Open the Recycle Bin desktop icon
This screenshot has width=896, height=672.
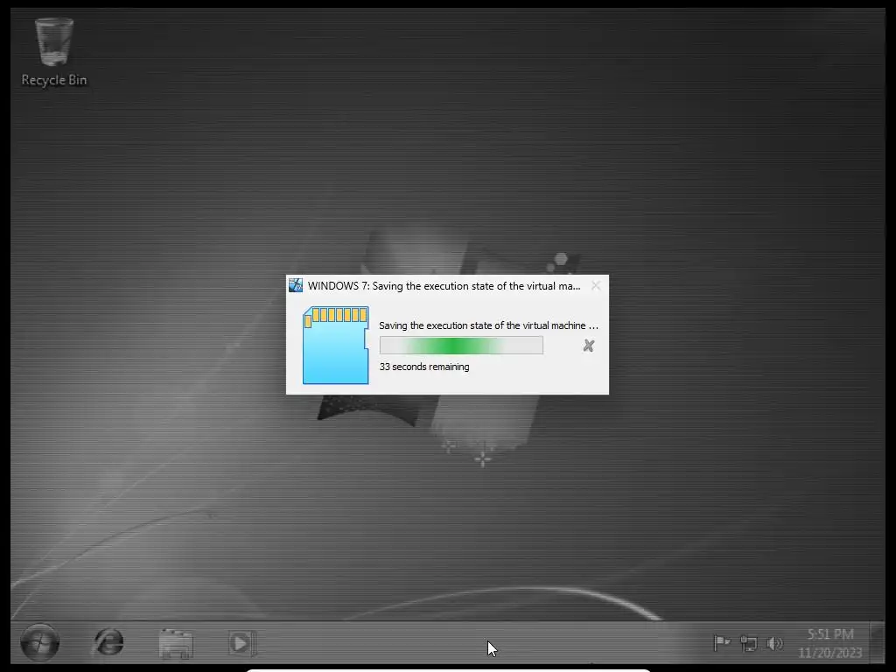[x=54, y=52]
